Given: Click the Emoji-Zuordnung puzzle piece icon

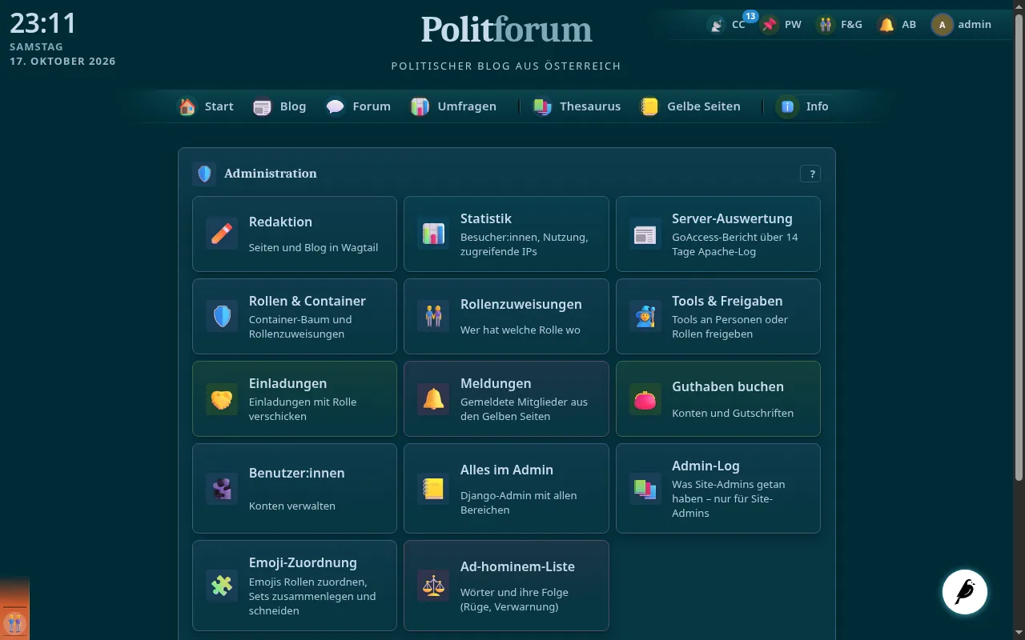Looking at the screenshot, I should click(222, 586).
